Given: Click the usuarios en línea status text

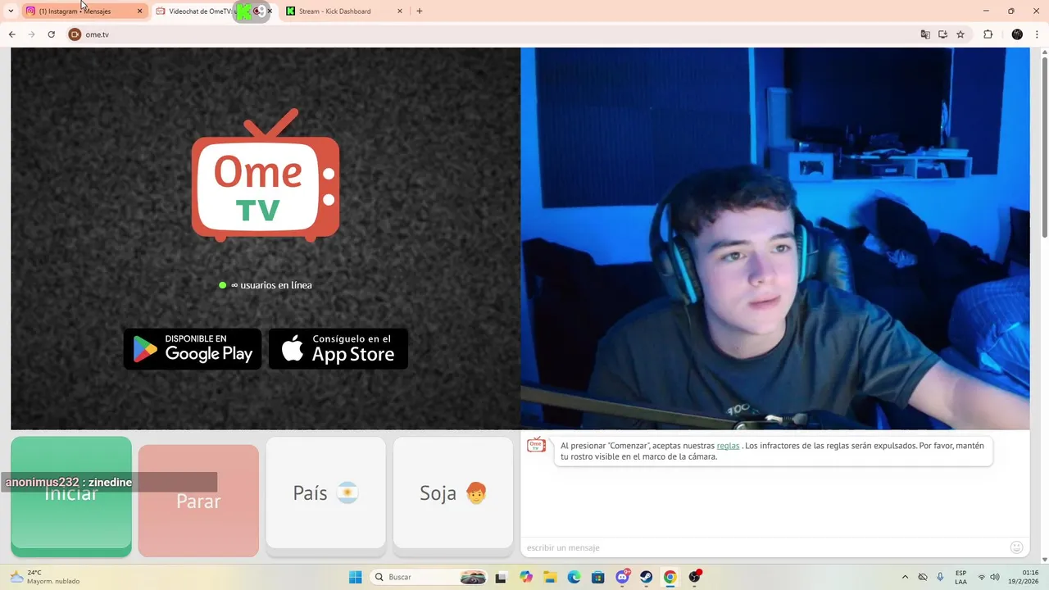Looking at the screenshot, I should pyautogui.click(x=271, y=285).
